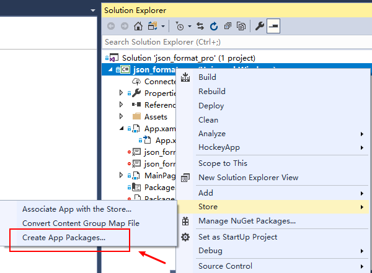The image size is (372, 273).
Task: Expand the Assets folder node
Action: click(122, 116)
